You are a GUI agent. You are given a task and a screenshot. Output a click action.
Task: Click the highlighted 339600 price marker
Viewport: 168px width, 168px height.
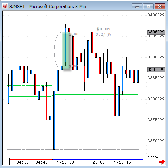(x=156, y=32)
